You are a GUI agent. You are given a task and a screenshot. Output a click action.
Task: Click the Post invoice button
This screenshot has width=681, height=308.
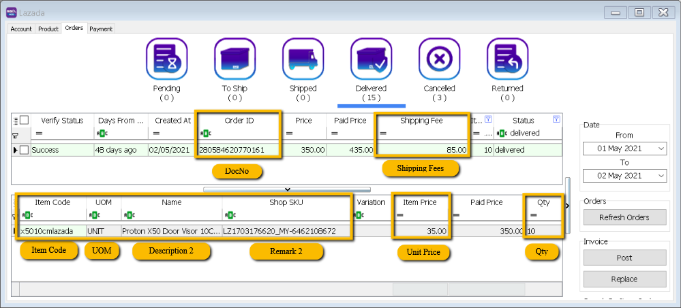tap(624, 258)
